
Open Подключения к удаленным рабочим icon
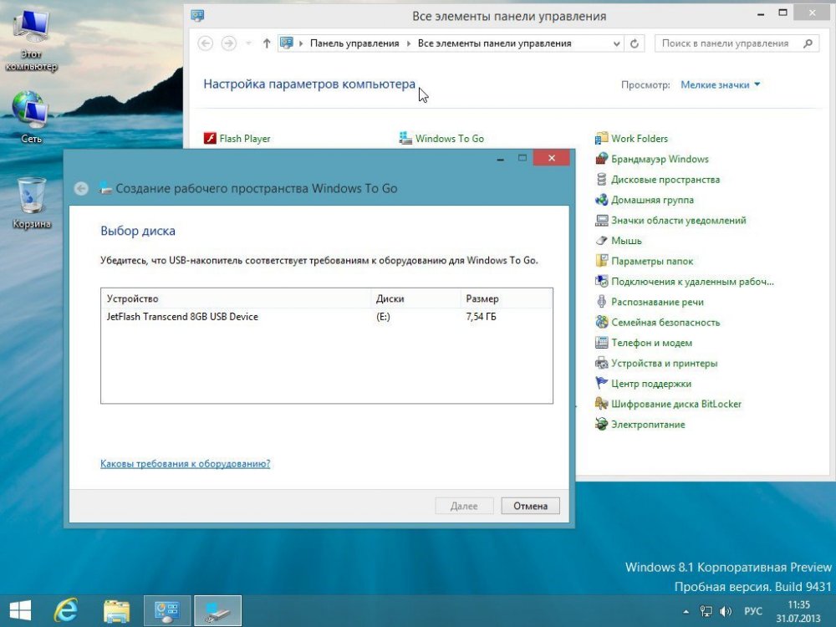(x=601, y=282)
